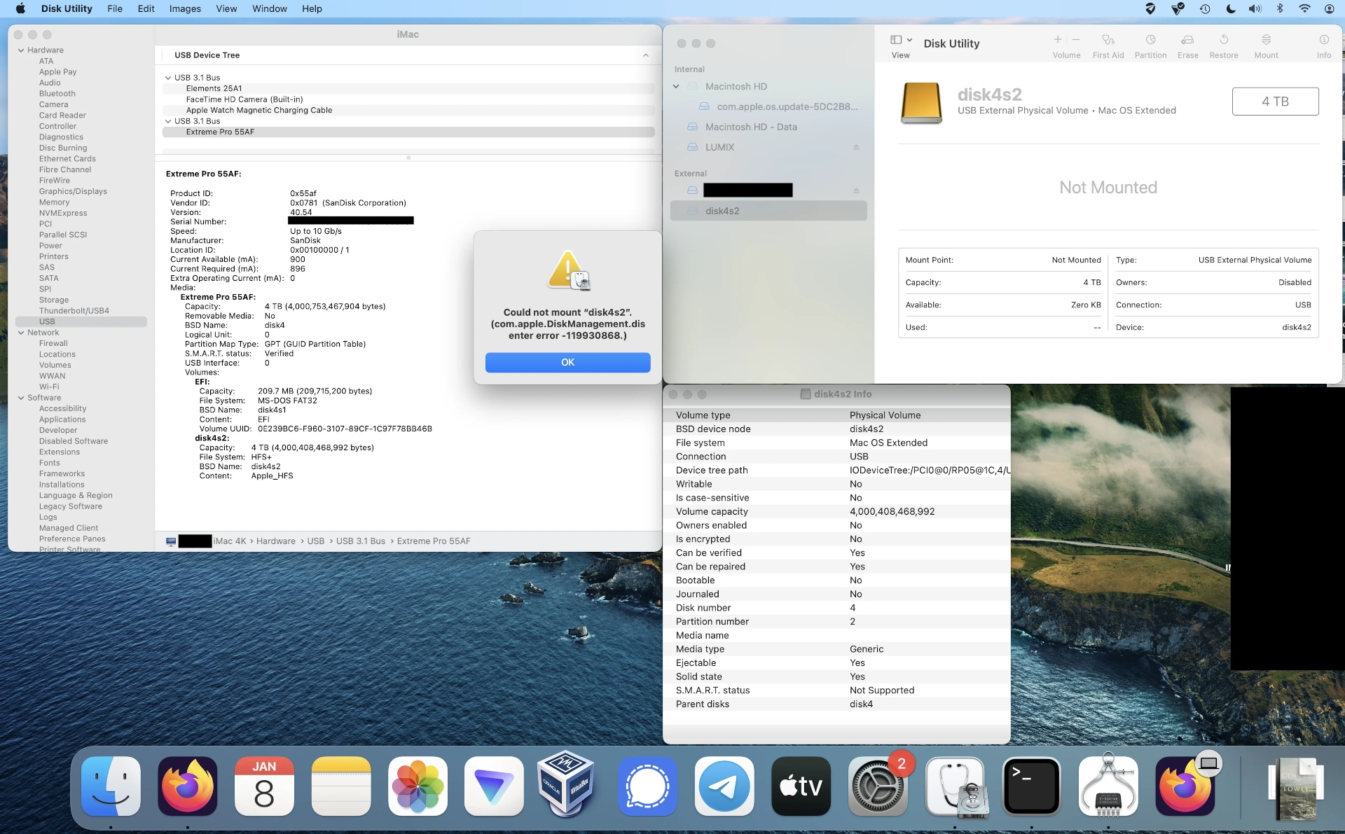Screen dimensions: 1345x834
Task: Click Extreme Pro 55AF in path bar
Action: [x=433, y=541]
